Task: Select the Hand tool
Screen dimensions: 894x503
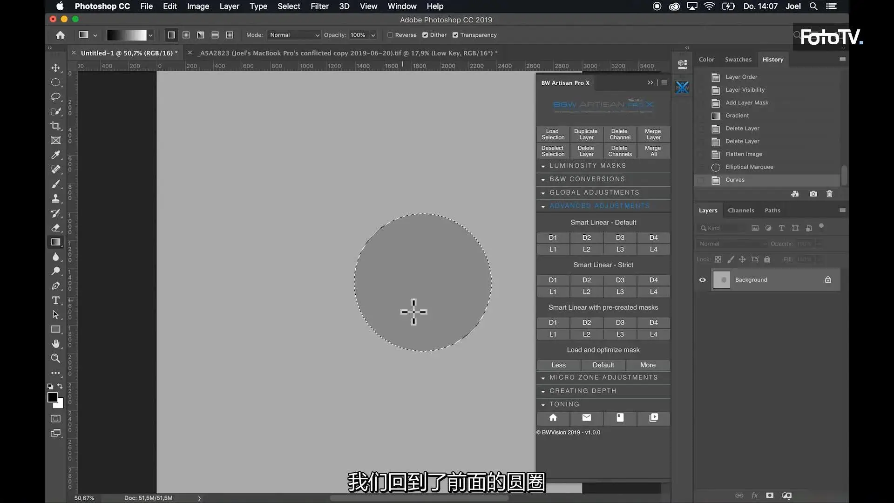Action: coord(55,344)
